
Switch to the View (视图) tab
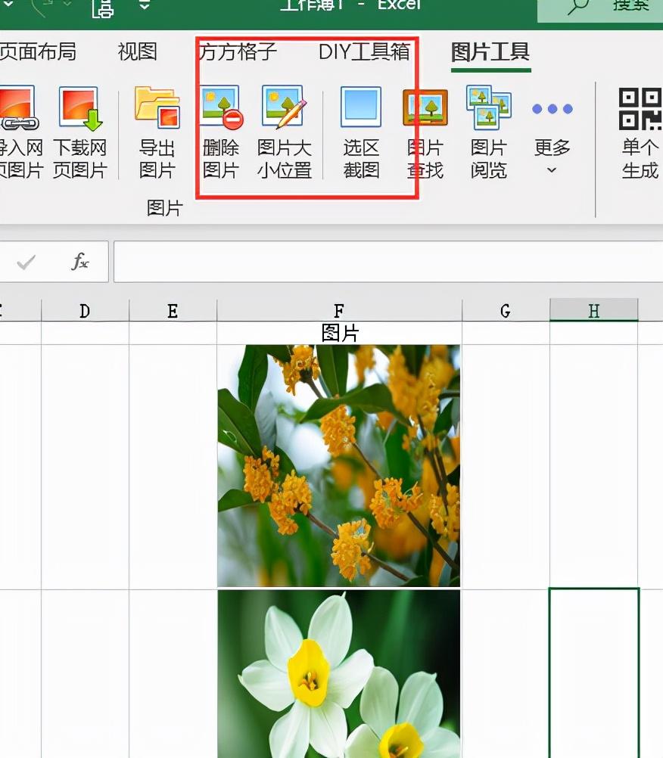pyautogui.click(x=138, y=51)
